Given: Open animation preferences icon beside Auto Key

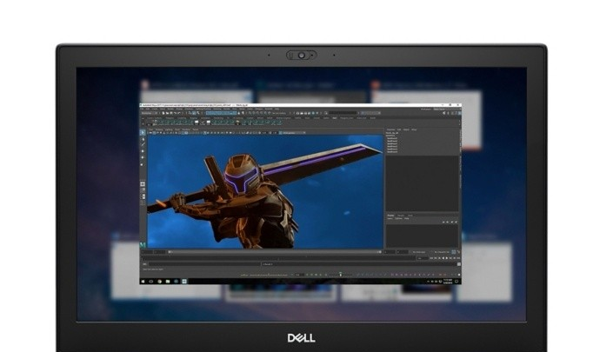Looking at the screenshot, I should click(x=459, y=252).
